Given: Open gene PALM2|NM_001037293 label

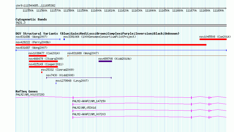Looking at the screenshot, I should pos(30,95).
